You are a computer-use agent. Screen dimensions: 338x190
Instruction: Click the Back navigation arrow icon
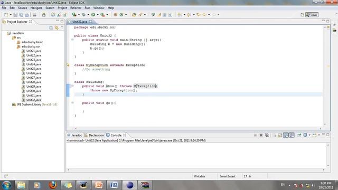point(204,15)
